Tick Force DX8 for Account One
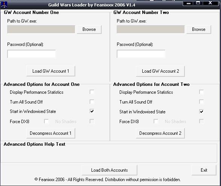221x186 pixels. coord(46,121)
